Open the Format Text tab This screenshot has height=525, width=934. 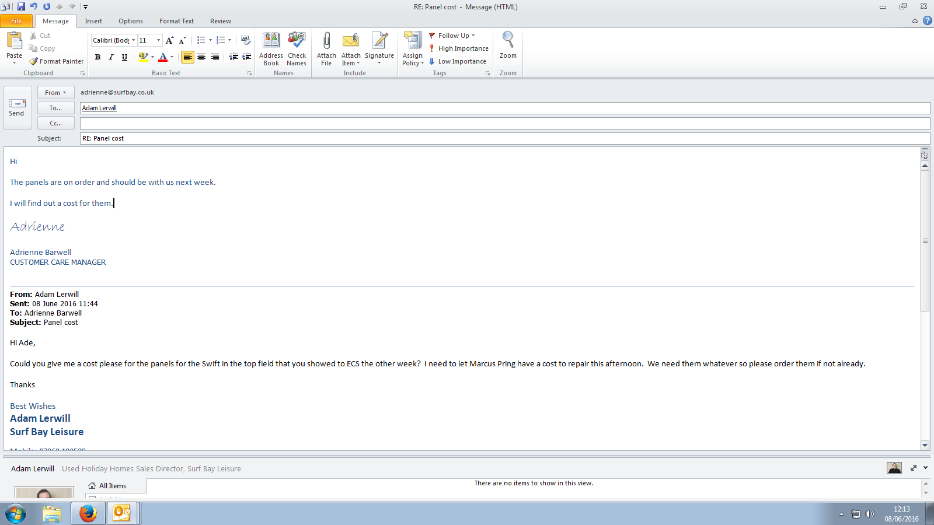tap(176, 21)
